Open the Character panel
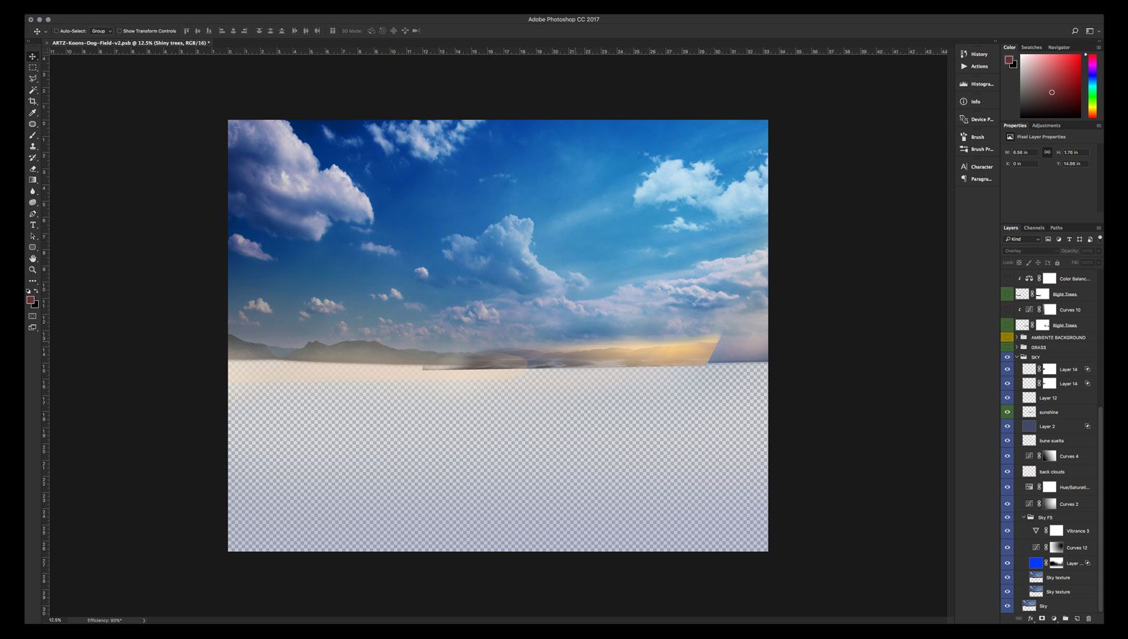 pyautogui.click(x=980, y=167)
